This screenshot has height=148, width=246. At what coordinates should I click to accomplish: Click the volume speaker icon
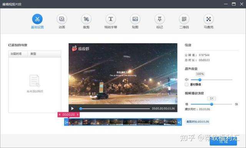pos(186,80)
